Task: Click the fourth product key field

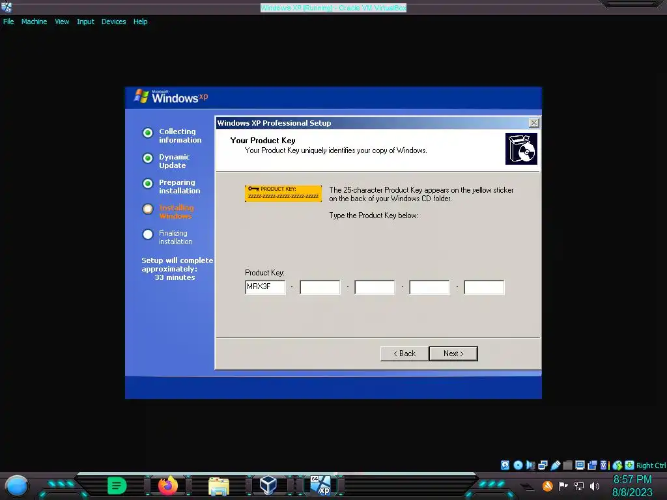Action: point(429,287)
